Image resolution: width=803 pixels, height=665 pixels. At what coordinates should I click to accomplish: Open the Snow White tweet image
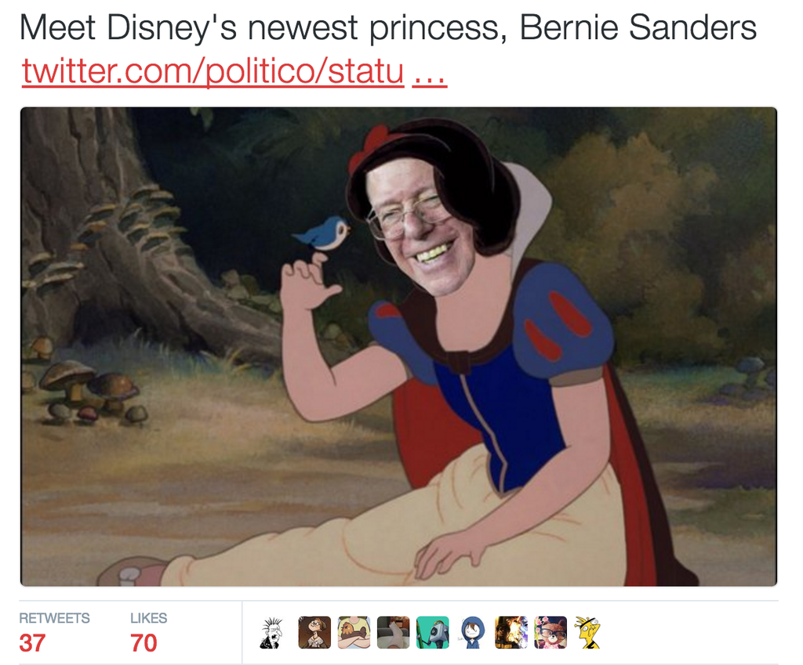point(399,347)
